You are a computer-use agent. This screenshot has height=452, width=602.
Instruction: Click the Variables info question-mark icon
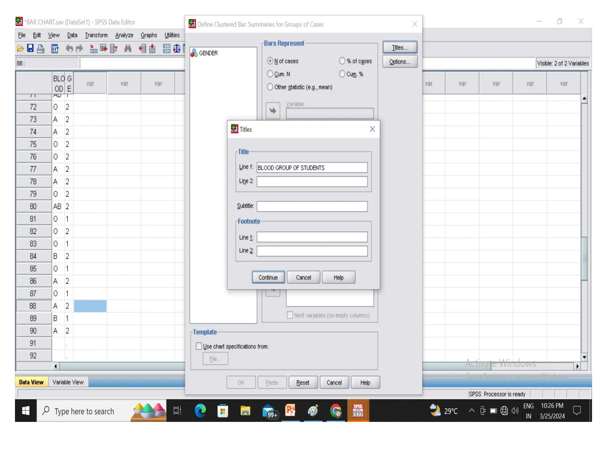click(x=114, y=49)
